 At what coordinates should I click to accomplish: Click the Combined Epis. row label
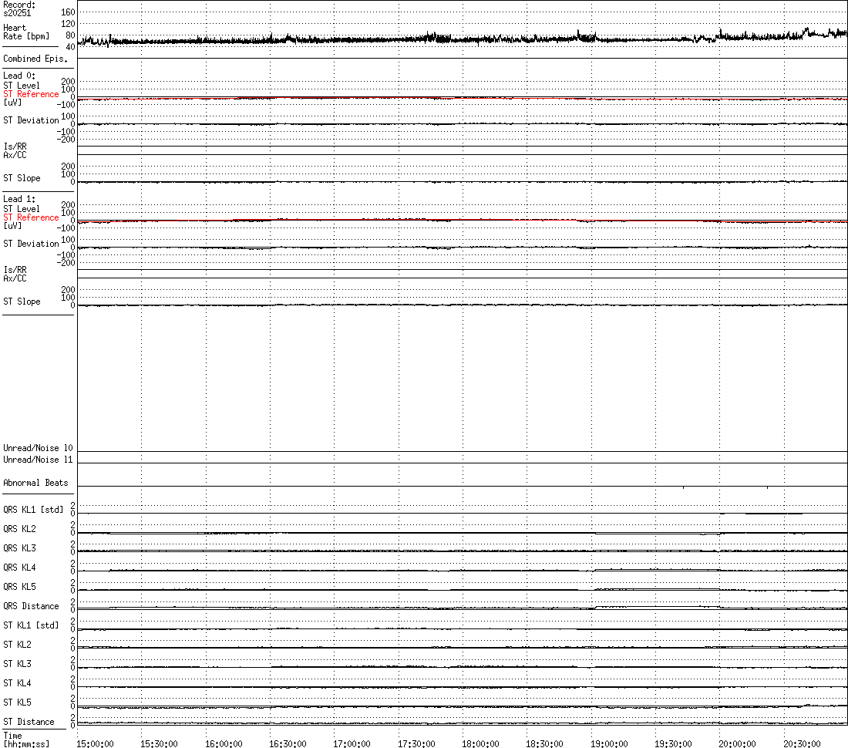(x=35, y=59)
